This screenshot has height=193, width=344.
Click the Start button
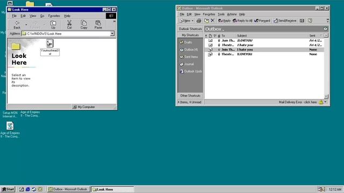click(x=8, y=189)
